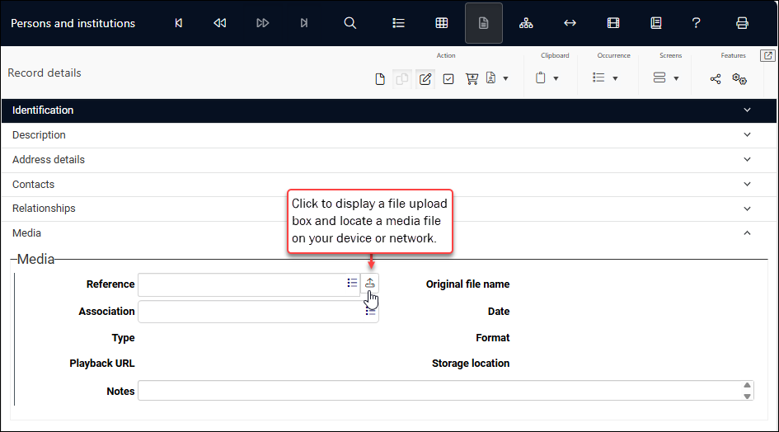Click the Occurrence list icon
The height and width of the screenshot is (432, 779).
pos(598,77)
